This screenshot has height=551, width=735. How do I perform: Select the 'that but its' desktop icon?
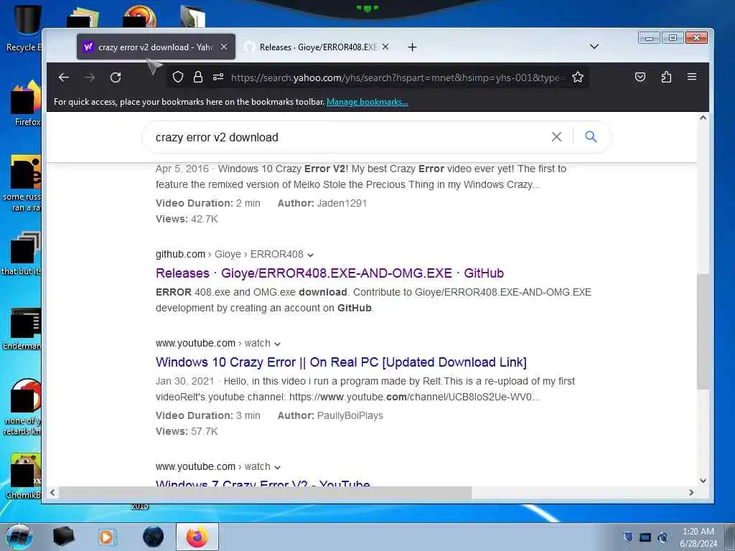[22, 253]
